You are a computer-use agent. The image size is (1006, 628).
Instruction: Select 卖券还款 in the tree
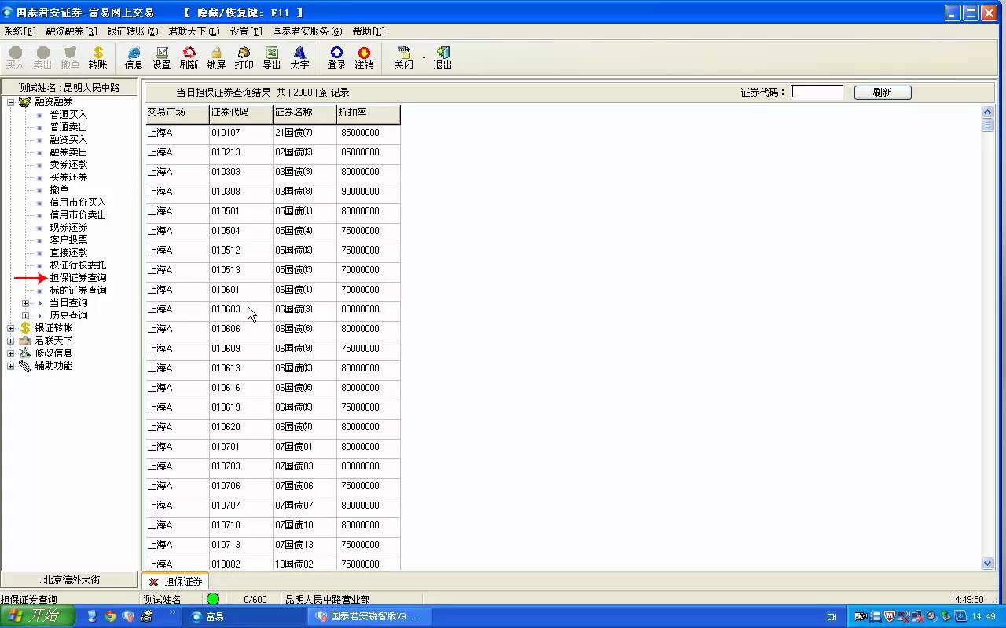[68, 165]
